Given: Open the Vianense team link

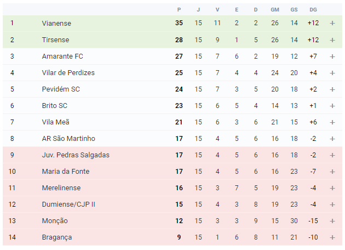Looking at the screenshot, I should tap(56, 23).
